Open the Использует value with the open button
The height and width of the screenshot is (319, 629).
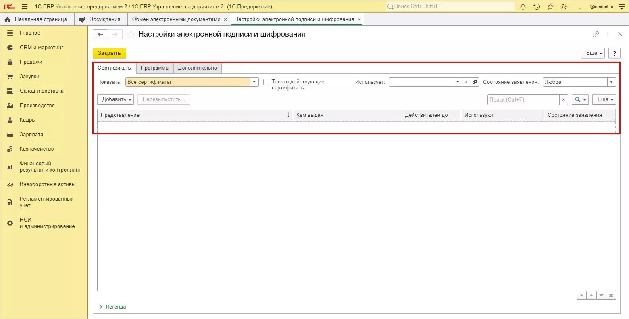475,82
